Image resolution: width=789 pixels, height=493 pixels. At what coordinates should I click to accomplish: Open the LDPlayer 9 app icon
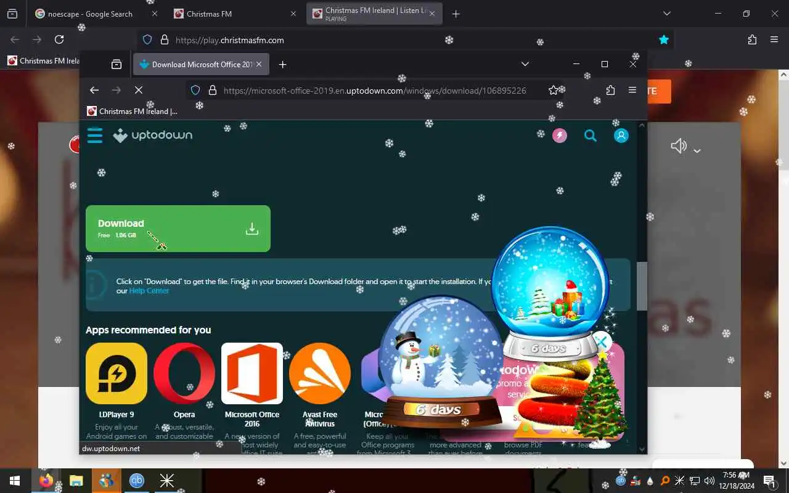coord(117,373)
